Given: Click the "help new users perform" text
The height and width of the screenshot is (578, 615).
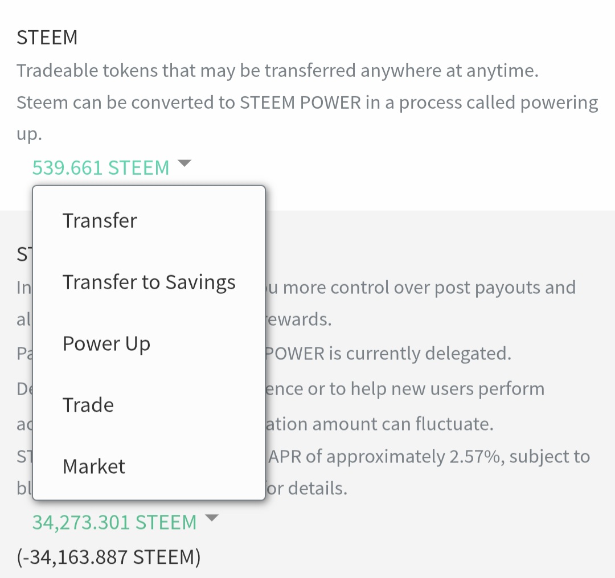Looking at the screenshot, I should tap(405, 390).
